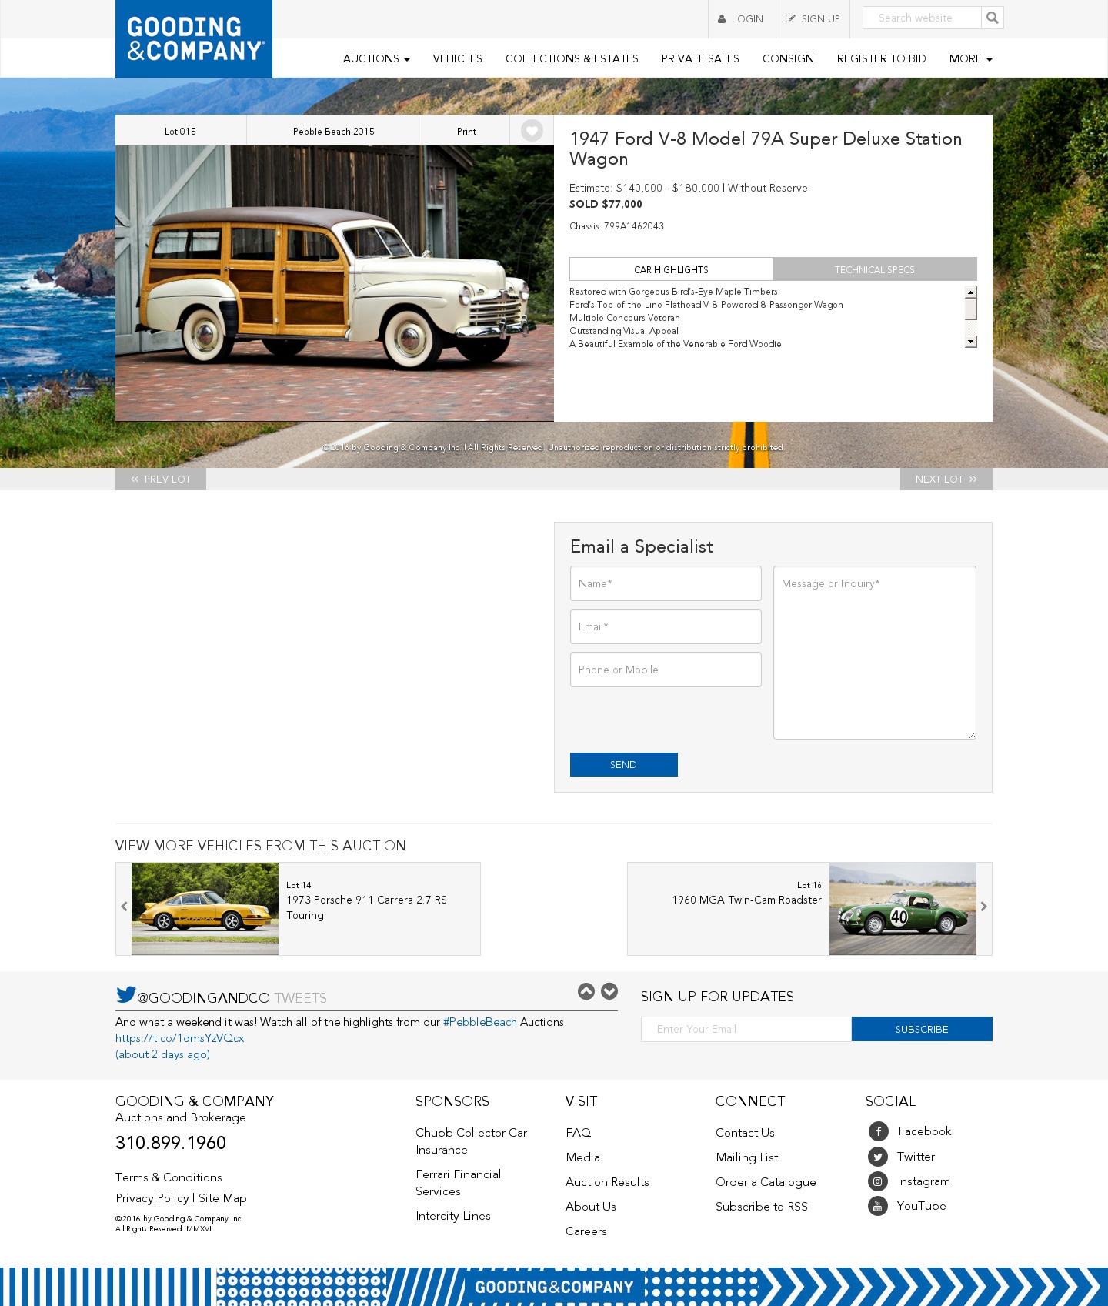This screenshot has width=1108, height=1306.
Task: Open the Auction Results link
Action: 607,1182
